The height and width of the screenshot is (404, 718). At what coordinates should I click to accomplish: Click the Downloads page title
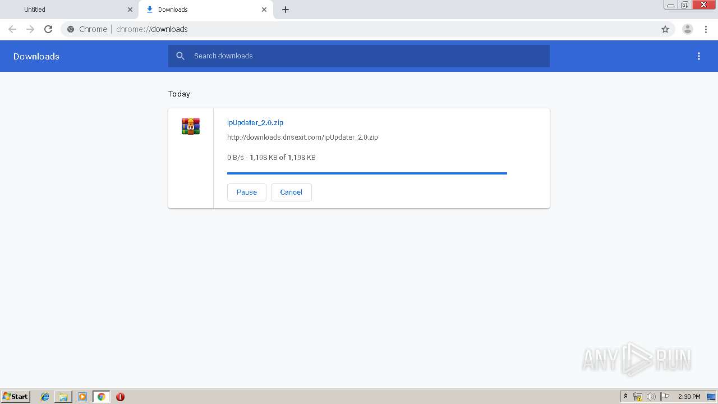[x=36, y=56]
